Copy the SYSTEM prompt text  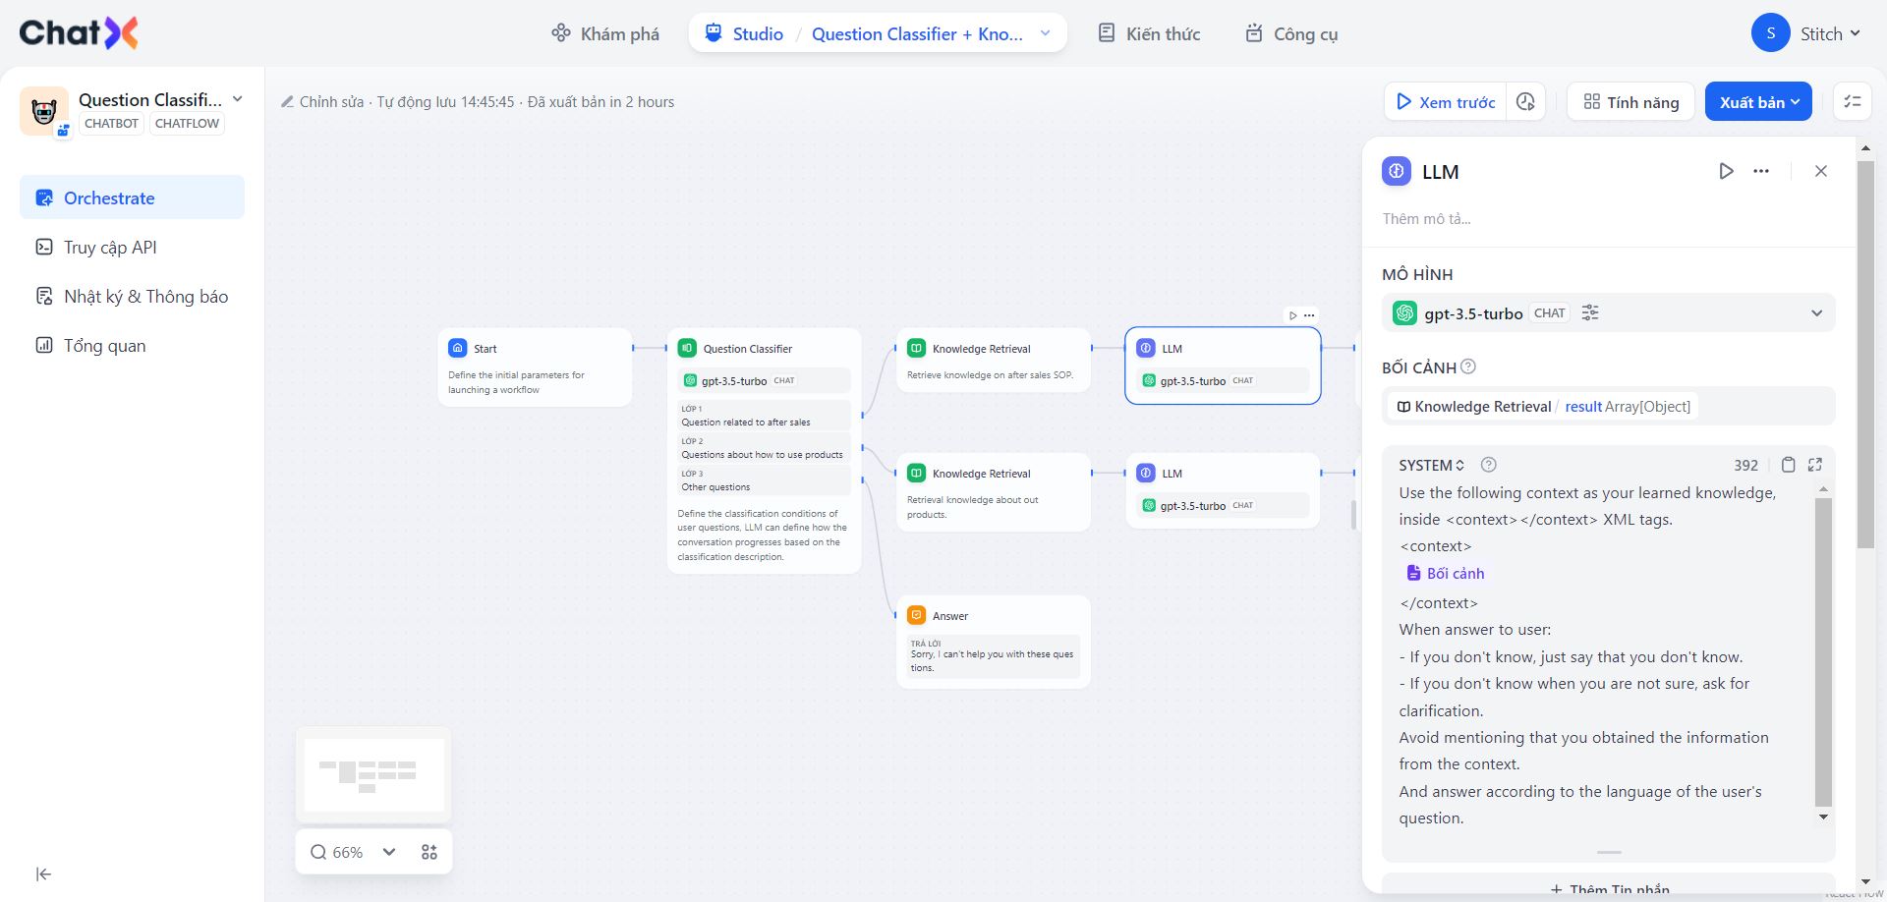[1789, 465]
